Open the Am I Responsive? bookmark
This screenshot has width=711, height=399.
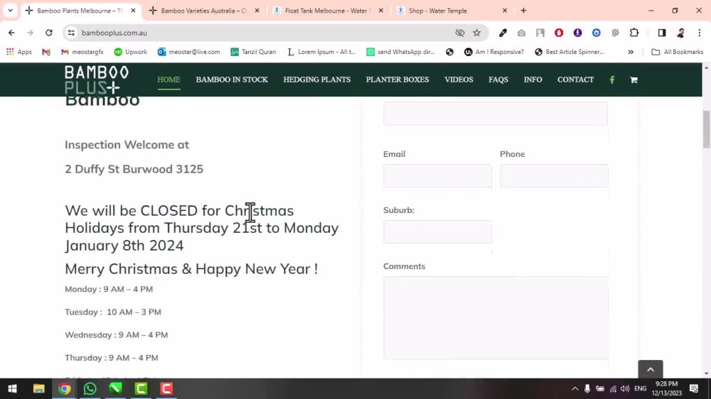(494, 52)
